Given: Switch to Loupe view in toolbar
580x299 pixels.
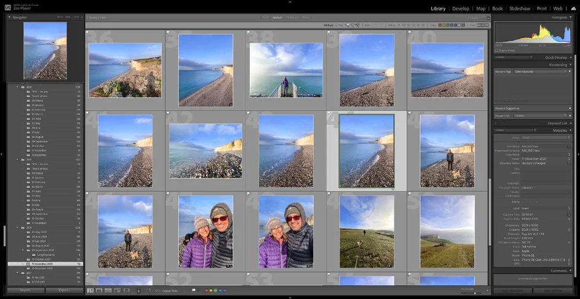Looking at the screenshot, I should click(99, 290).
